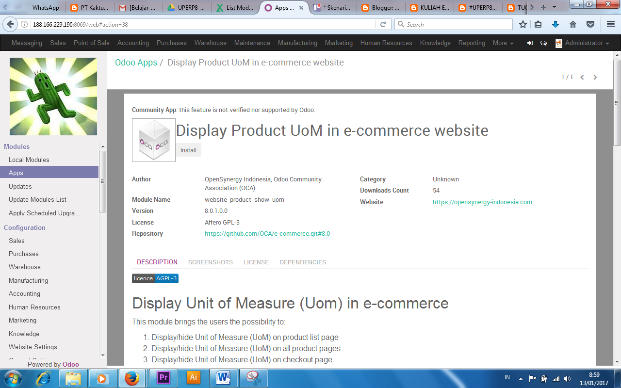Open the Windows Start button
The height and width of the screenshot is (388, 621).
(x=12, y=378)
